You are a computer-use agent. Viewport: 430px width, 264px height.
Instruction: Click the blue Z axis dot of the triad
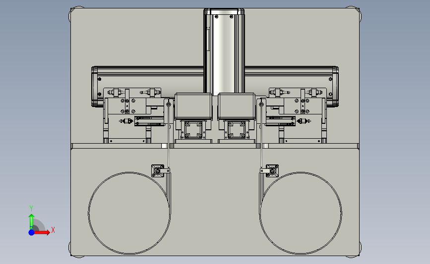click(32, 232)
